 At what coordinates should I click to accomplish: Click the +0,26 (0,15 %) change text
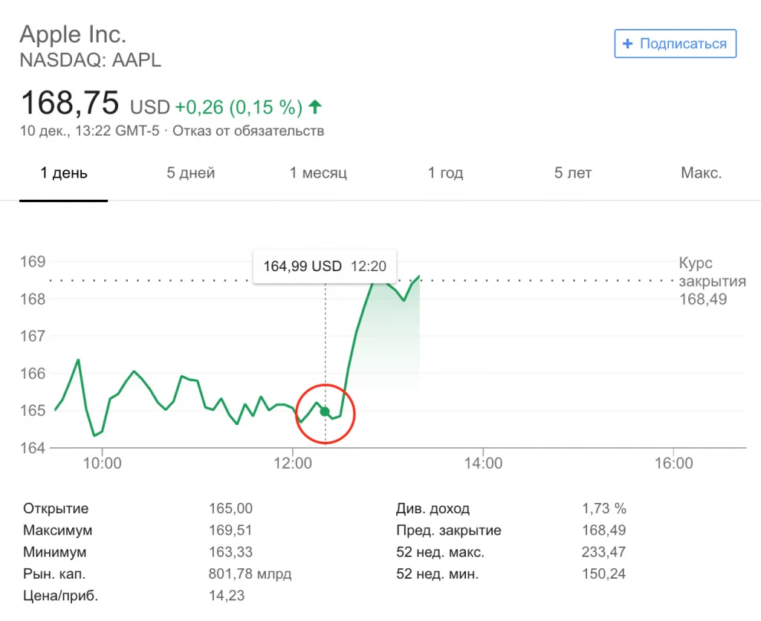[239, 107]
